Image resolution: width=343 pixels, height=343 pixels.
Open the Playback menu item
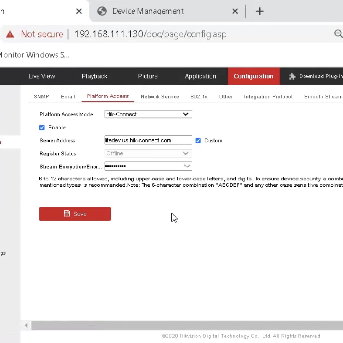(x=94, y=76)
